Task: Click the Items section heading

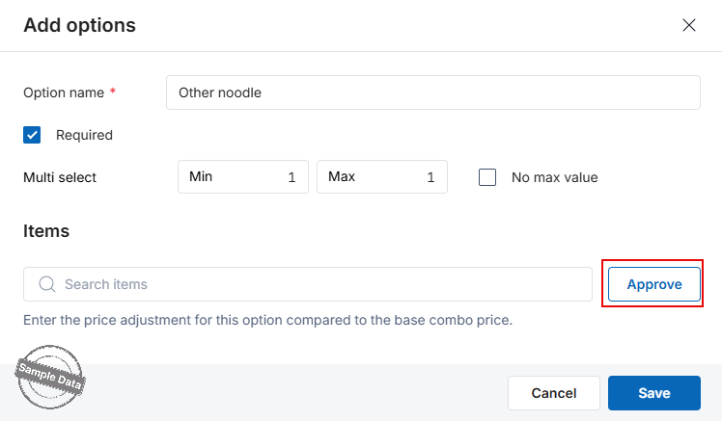Action: click(x=46, y=231)
